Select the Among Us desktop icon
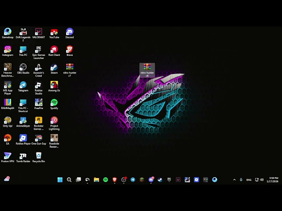Image resolution: width=282 pixels, height=211 pixels. tap(54, 87)
